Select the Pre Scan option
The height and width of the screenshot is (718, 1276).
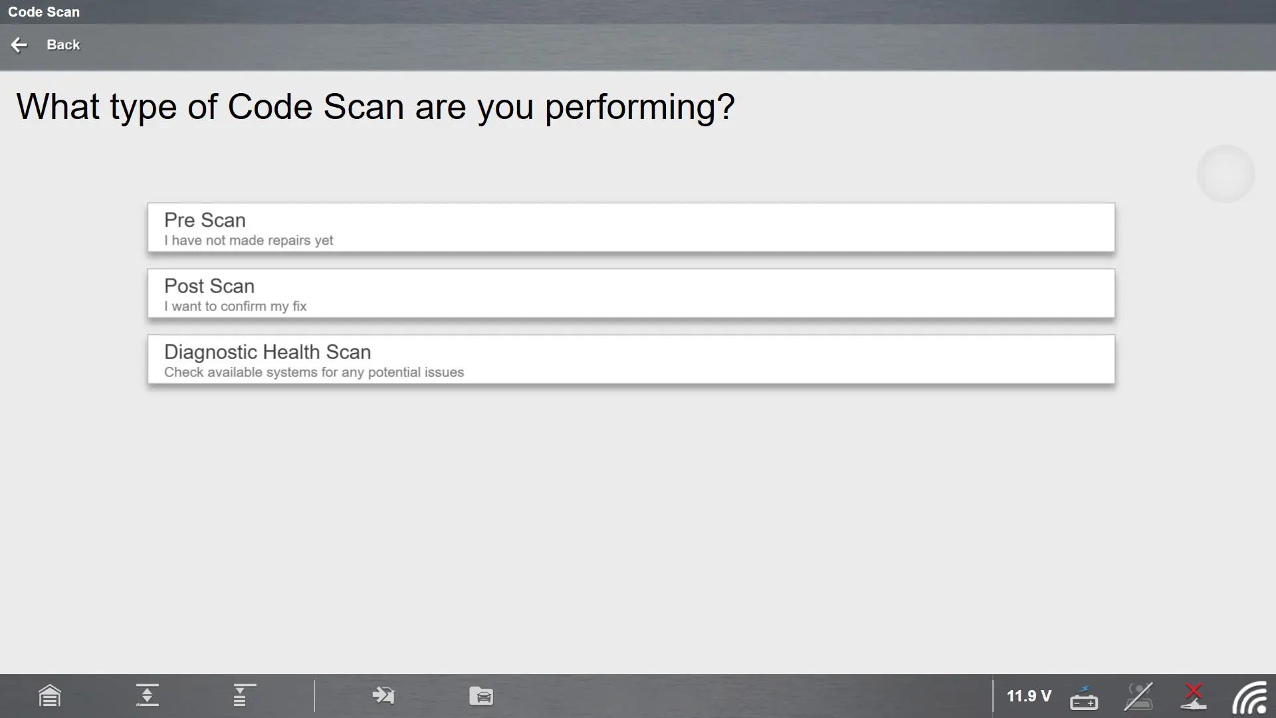(x=630, y=227)
